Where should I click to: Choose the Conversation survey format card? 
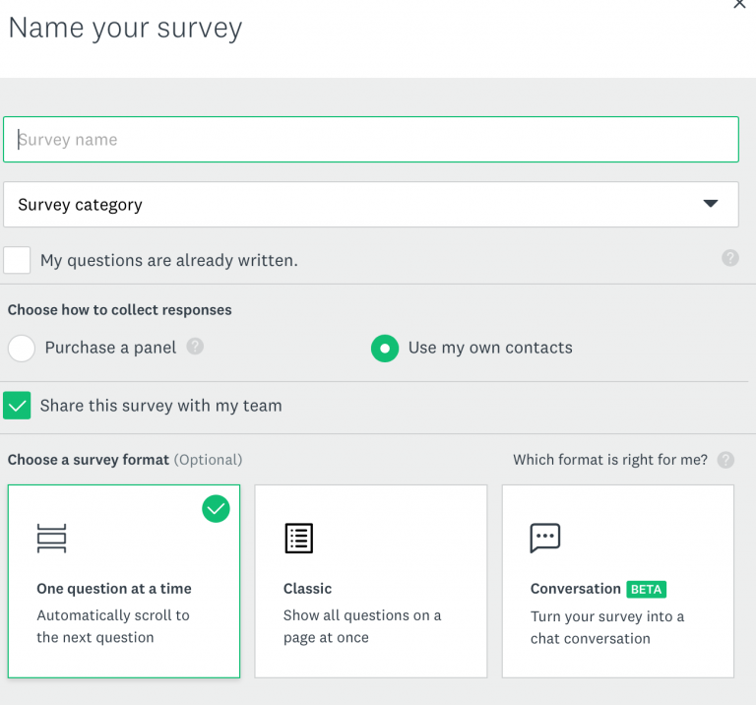[x=617, y=581]
